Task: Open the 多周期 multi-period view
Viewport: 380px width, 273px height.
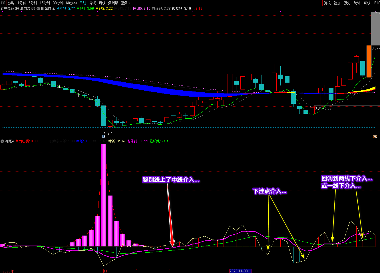Action: [113, 3]
